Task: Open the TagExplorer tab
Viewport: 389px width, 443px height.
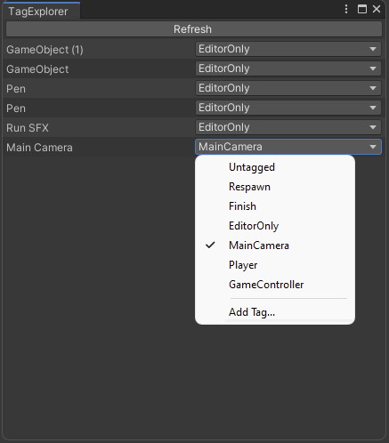Action: (41, 12)
